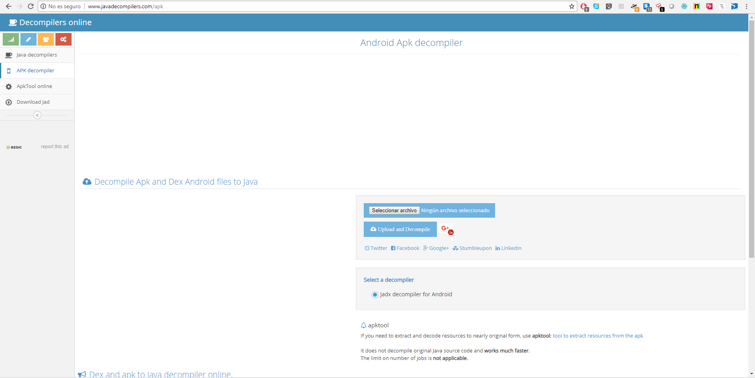Select Jadx decompiler for Android radio
755x378 pixels.
(375, 295)
